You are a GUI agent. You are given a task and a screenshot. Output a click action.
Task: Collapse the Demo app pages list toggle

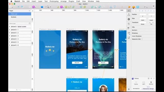(x=29, y=24)
